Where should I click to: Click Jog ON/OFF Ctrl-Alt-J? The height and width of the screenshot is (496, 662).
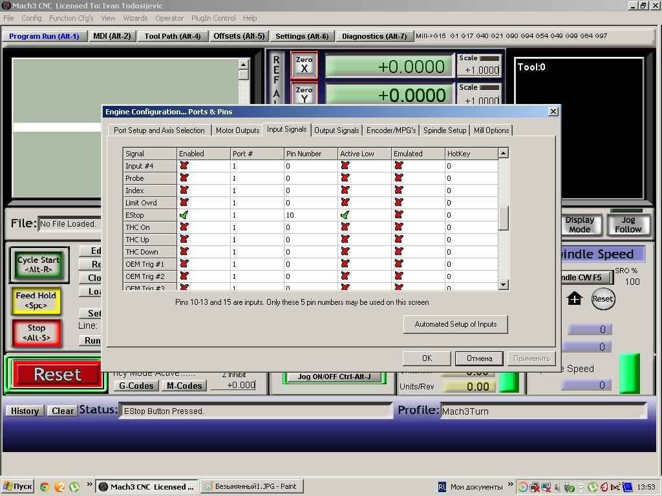pyautogui.click(x=334, y=377)
